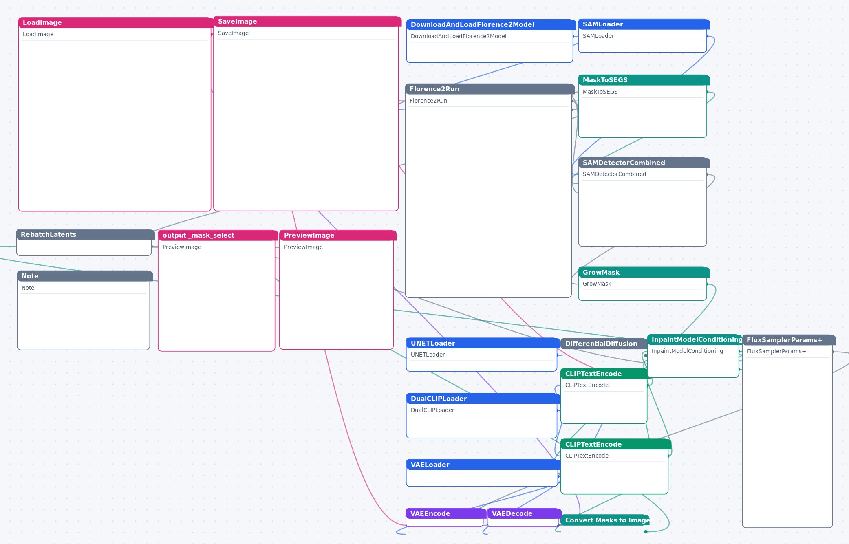Select the InpaintModelConditioning node header

pyautogui.click(x=695, y=340)
